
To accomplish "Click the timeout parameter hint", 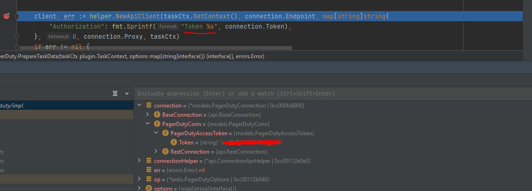I will [x=59, y=36].
